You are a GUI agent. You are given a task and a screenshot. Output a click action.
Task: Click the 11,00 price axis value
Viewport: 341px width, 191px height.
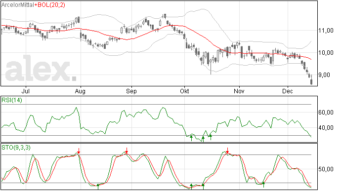(326, 31)
